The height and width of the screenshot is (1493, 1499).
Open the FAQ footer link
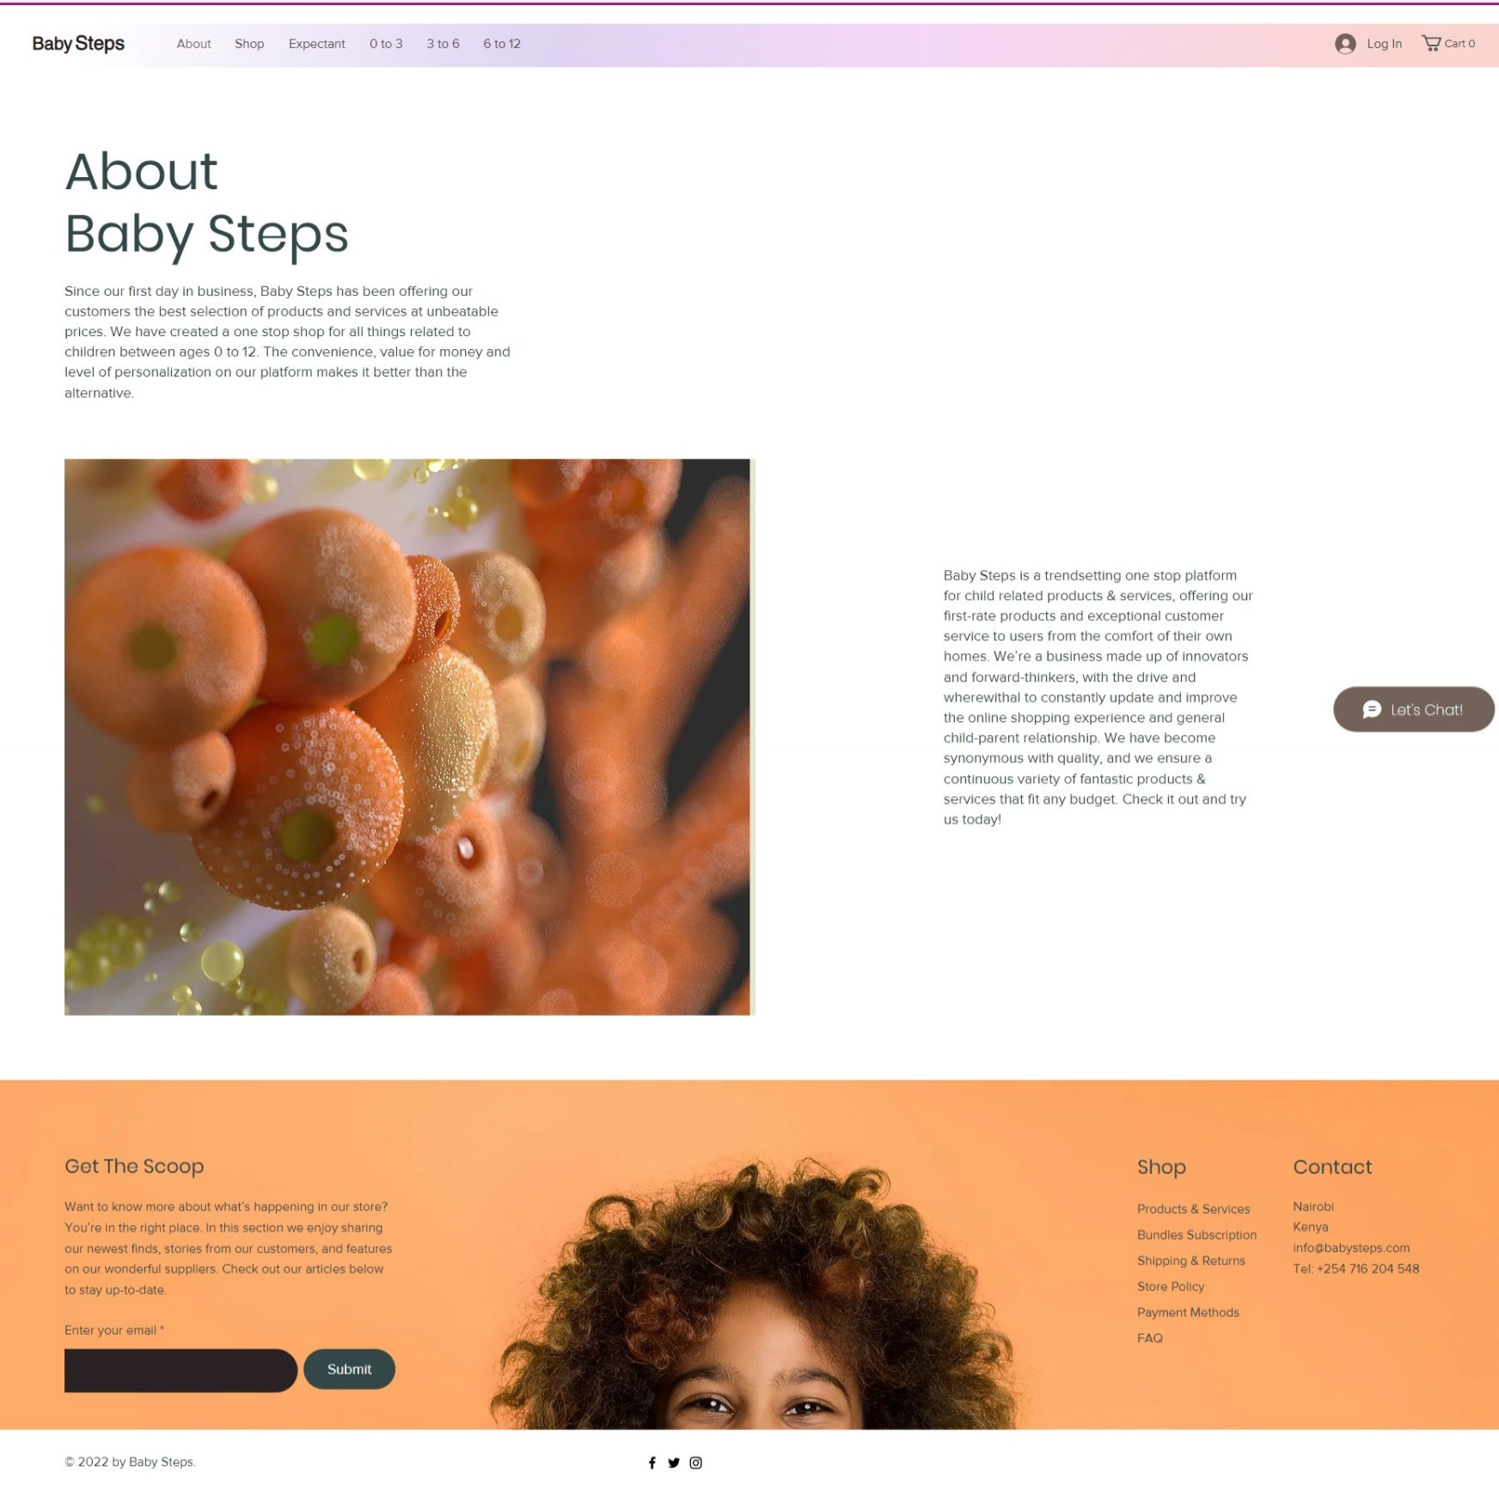point(1150,1337)
